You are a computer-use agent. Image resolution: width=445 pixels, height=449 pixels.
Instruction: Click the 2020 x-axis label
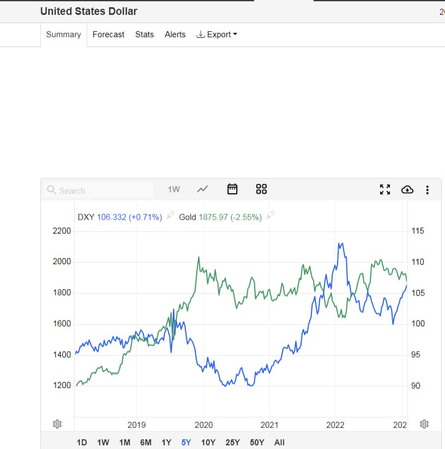[x=204, y=424]
